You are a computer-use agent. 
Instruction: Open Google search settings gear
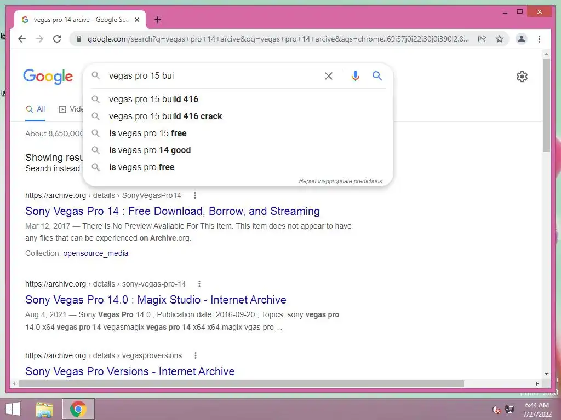(x=522, y=77)
